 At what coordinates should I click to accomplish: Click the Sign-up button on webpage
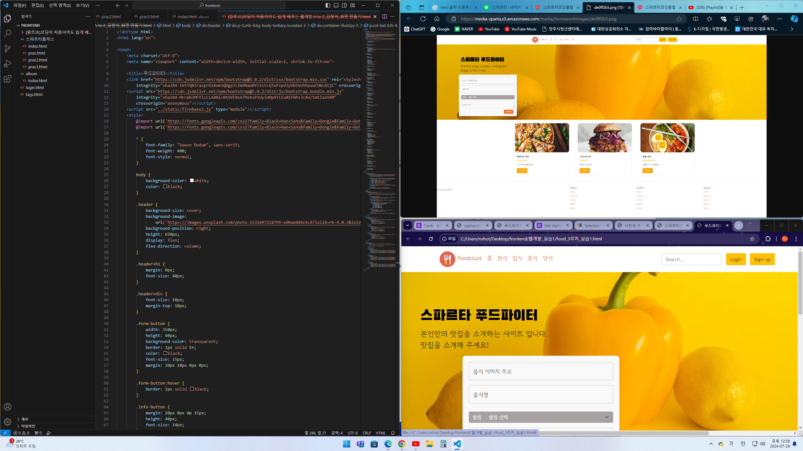click(x=762, y=259)
